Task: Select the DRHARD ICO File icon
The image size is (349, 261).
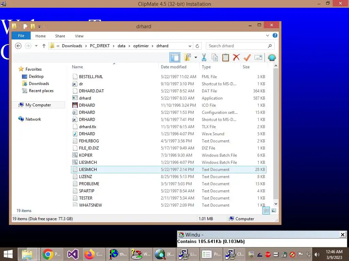Action: coord(75,105)
